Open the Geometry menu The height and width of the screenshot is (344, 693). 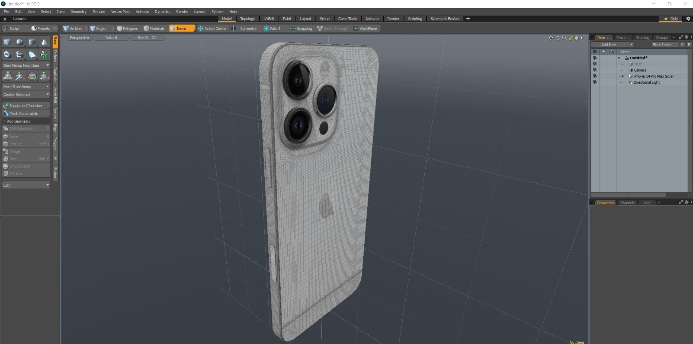78,12
